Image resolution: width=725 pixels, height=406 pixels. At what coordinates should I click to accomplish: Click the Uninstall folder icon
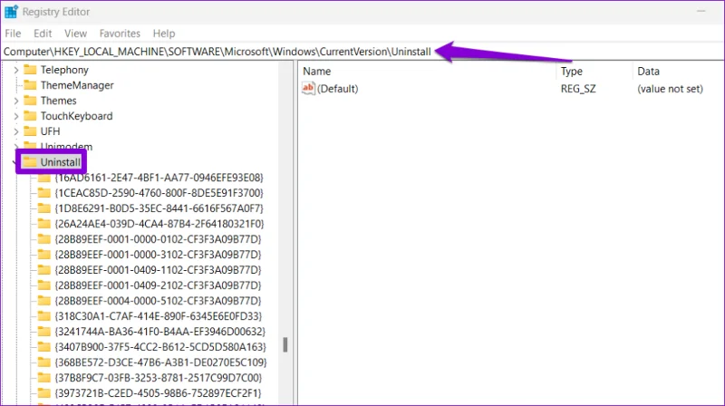tap(30, 162)
